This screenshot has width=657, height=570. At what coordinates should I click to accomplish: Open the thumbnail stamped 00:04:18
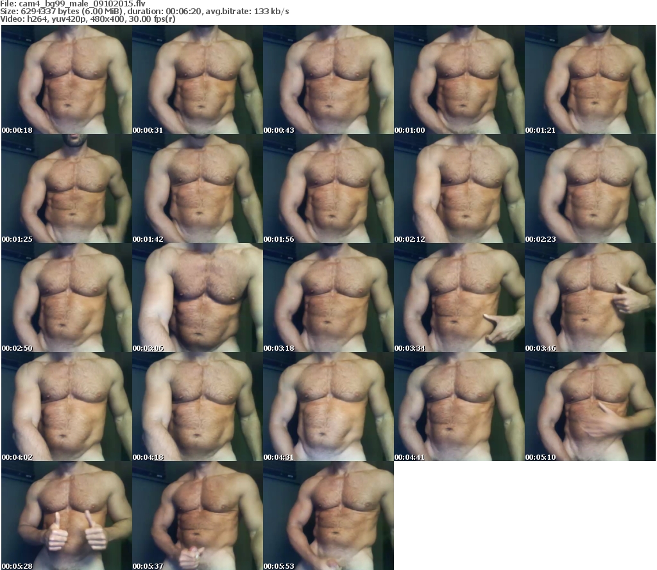[198, 407]
